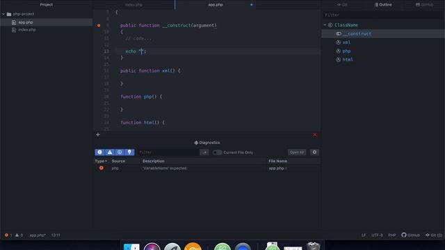This screenshot has width=445, height=250.
Task: Toggle info messages filter in Diagnostics
Action: 120,152
